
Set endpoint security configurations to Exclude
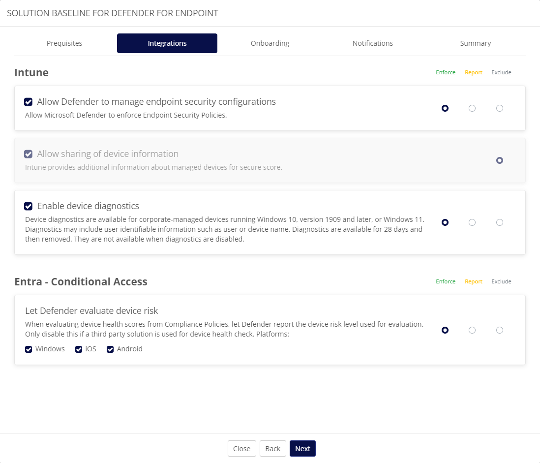[500, 108]
